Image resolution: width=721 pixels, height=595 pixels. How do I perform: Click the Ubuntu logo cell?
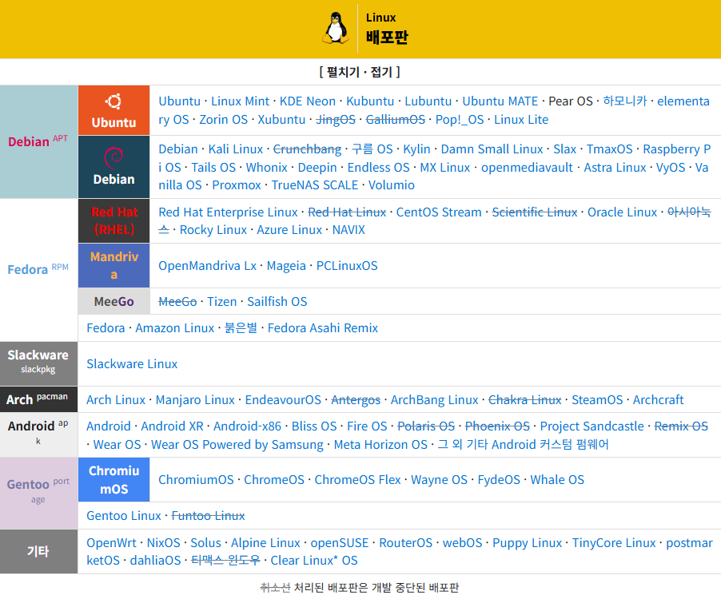pyautogui.click(x=114, y=110)
